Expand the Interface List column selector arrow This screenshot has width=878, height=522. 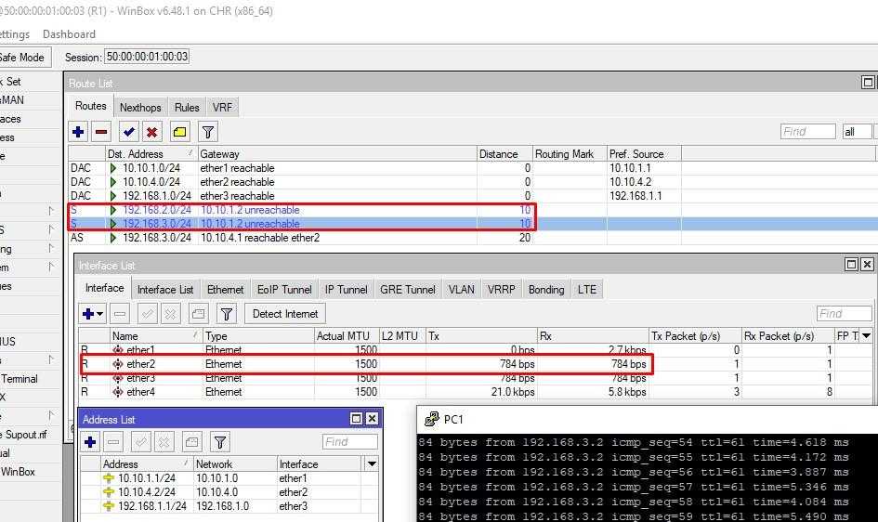[x=866, y=336]
